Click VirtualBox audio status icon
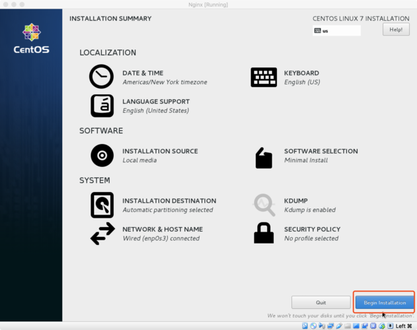The image size is (417, 330). [322, 326]
